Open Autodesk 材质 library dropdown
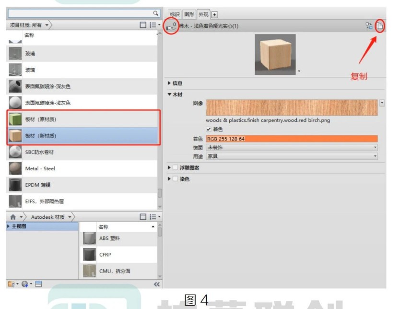The height and width of the screenshot is (309, 399). 70,217
